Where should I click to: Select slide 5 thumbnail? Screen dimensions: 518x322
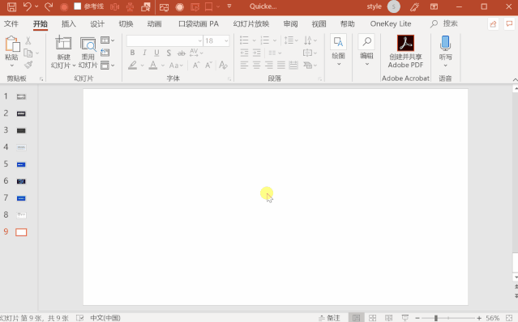tap(21, 164)
